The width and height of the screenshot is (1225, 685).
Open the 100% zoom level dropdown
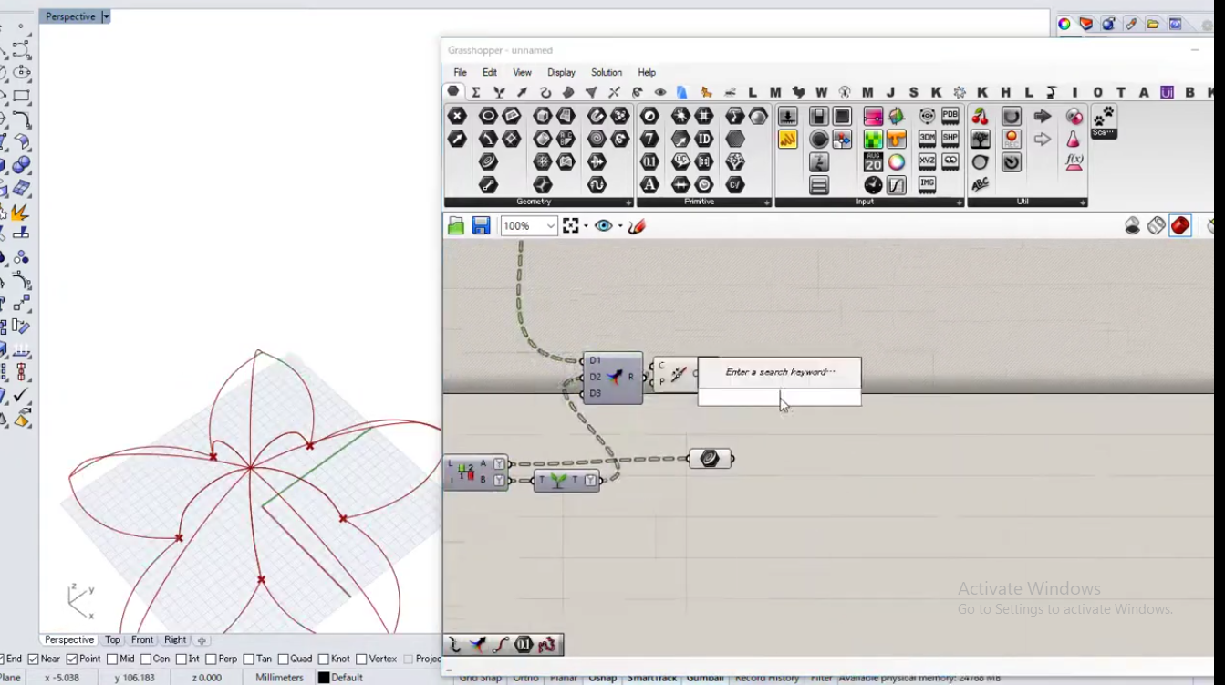[550, 226]
